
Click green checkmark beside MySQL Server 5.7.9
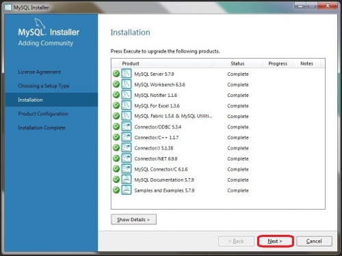tap(116, 74)
